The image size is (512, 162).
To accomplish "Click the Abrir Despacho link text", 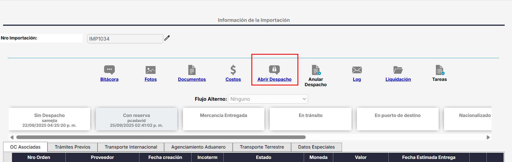I will pyautogui.click(x=274, y=79).
